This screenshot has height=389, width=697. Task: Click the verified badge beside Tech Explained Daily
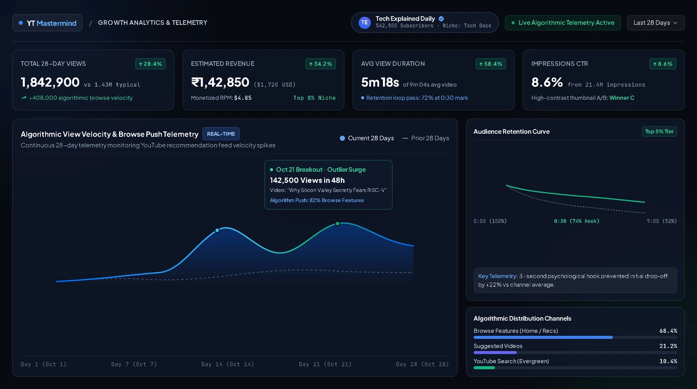(x=441, y=19)
